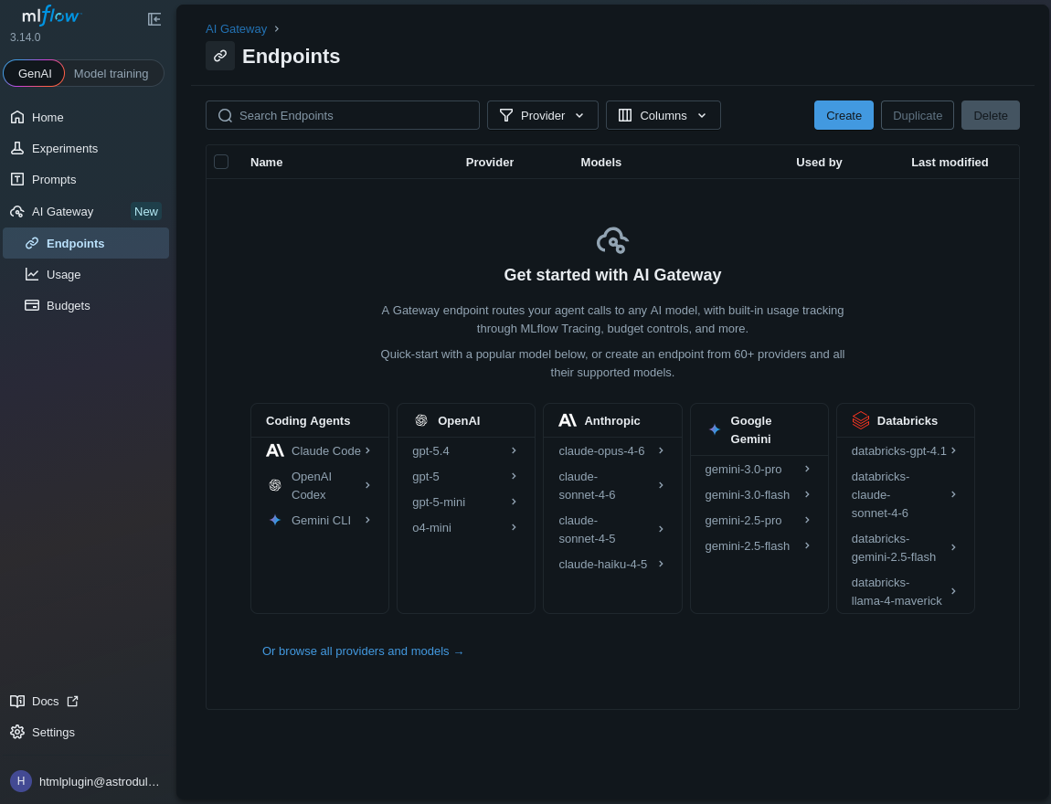Open Prompts in the sidebar
This screenshot has height=804, width=1051.
[86, 180]
